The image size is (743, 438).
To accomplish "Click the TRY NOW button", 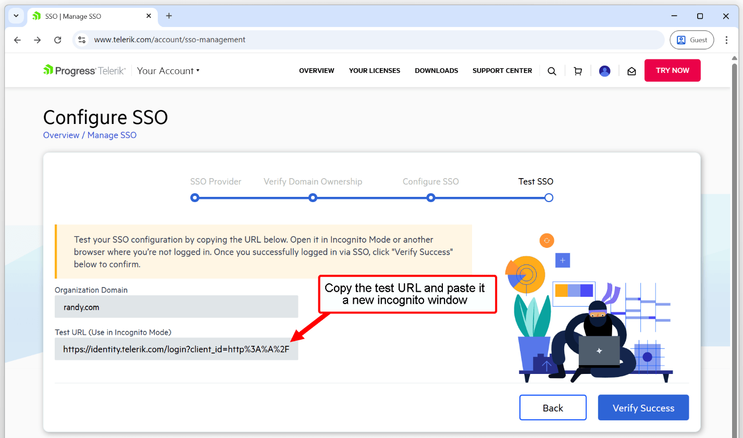I will 672,70.
